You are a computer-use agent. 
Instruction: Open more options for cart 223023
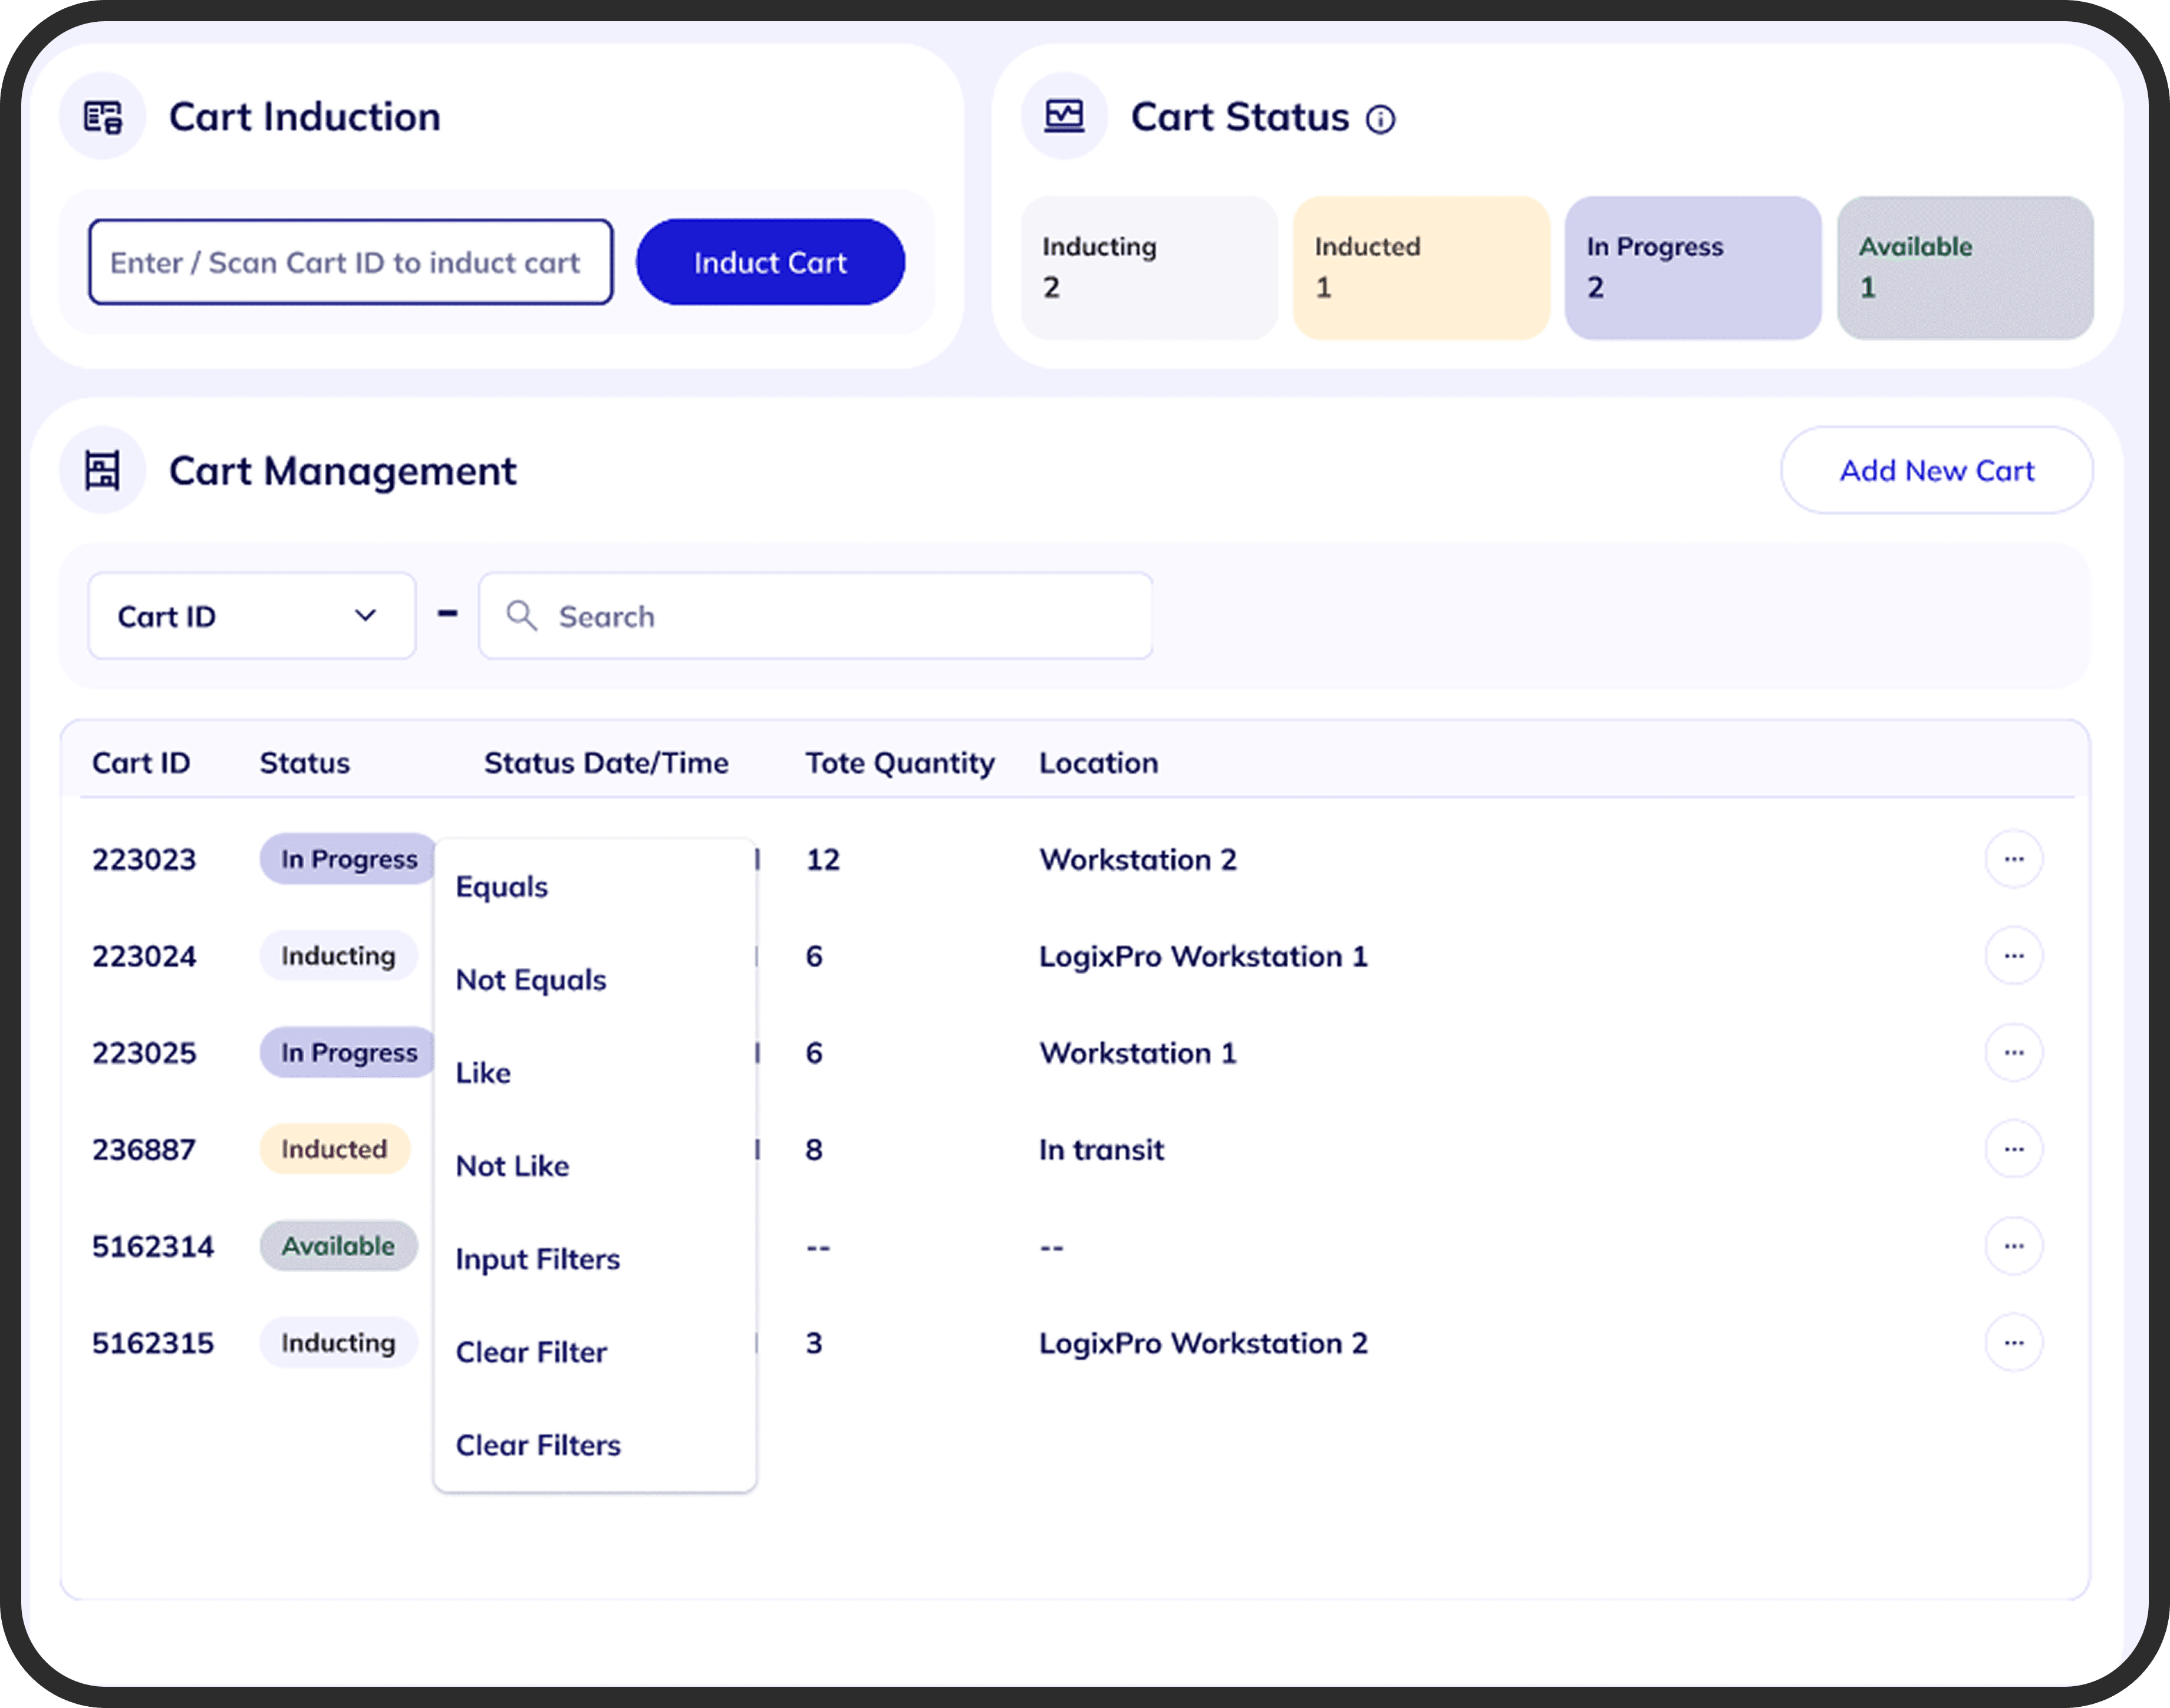(2013, 859)
